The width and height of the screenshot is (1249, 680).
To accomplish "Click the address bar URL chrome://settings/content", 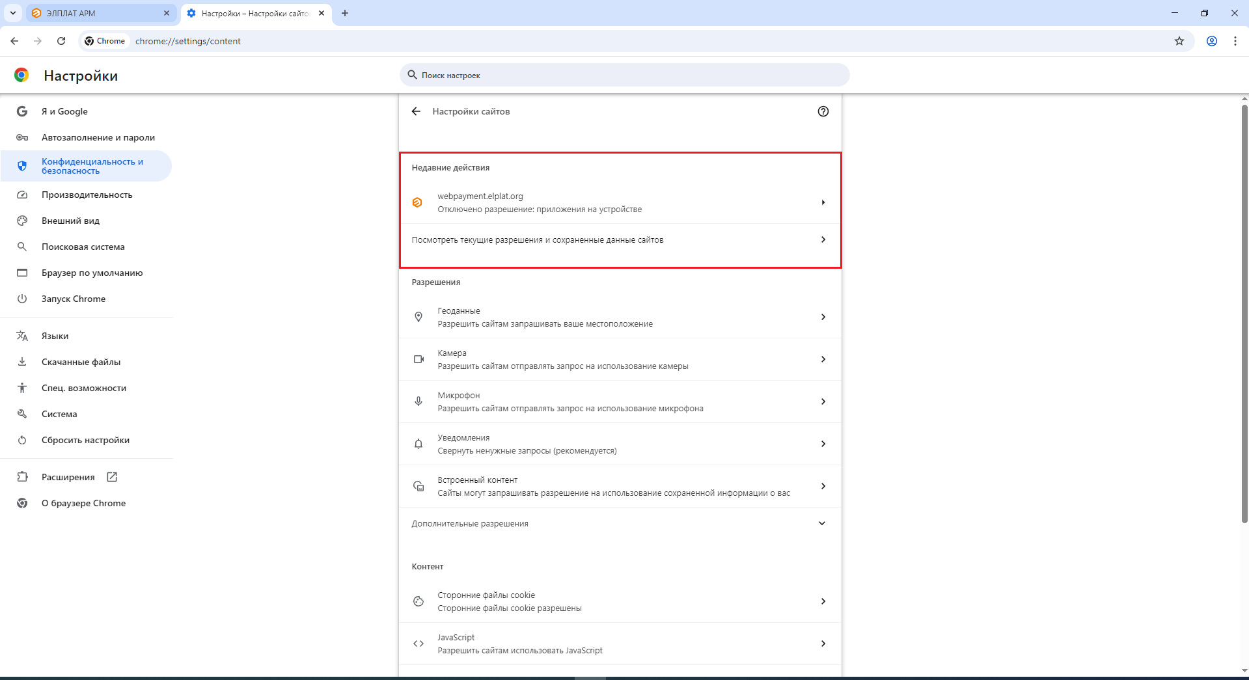I will coord(188,41).
